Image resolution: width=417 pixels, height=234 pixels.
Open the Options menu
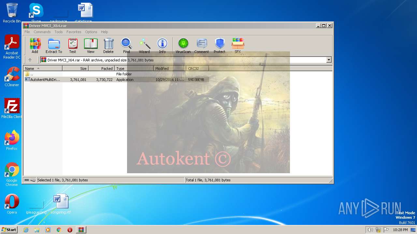tap(91, 32)
